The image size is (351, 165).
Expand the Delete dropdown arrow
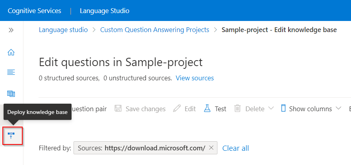[x=271, y=108]
